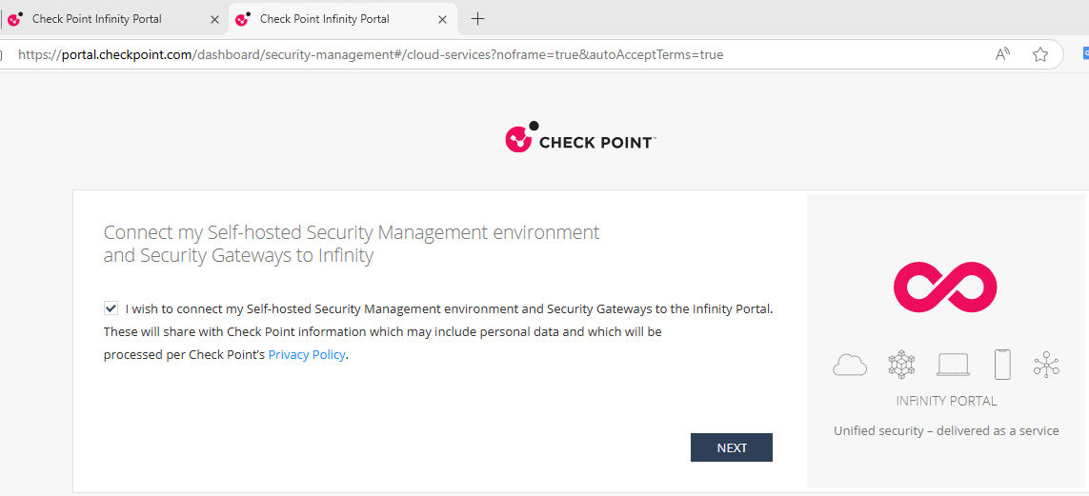Image resolution: width=1089 pixels, height=496 pixels.
Task: Click the cloud icon under Infinity logo
Action: (850, 365)
